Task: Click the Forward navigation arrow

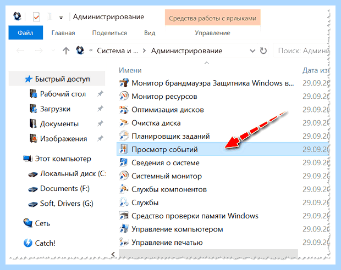Action: pyautogui.click(x=39, y=51)
